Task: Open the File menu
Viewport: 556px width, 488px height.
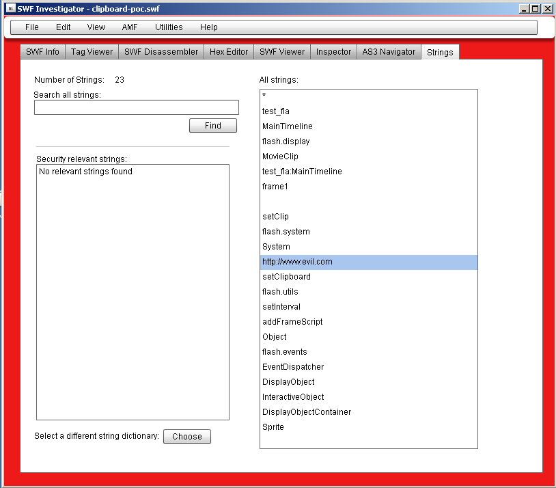Action: tap(32, 27)
